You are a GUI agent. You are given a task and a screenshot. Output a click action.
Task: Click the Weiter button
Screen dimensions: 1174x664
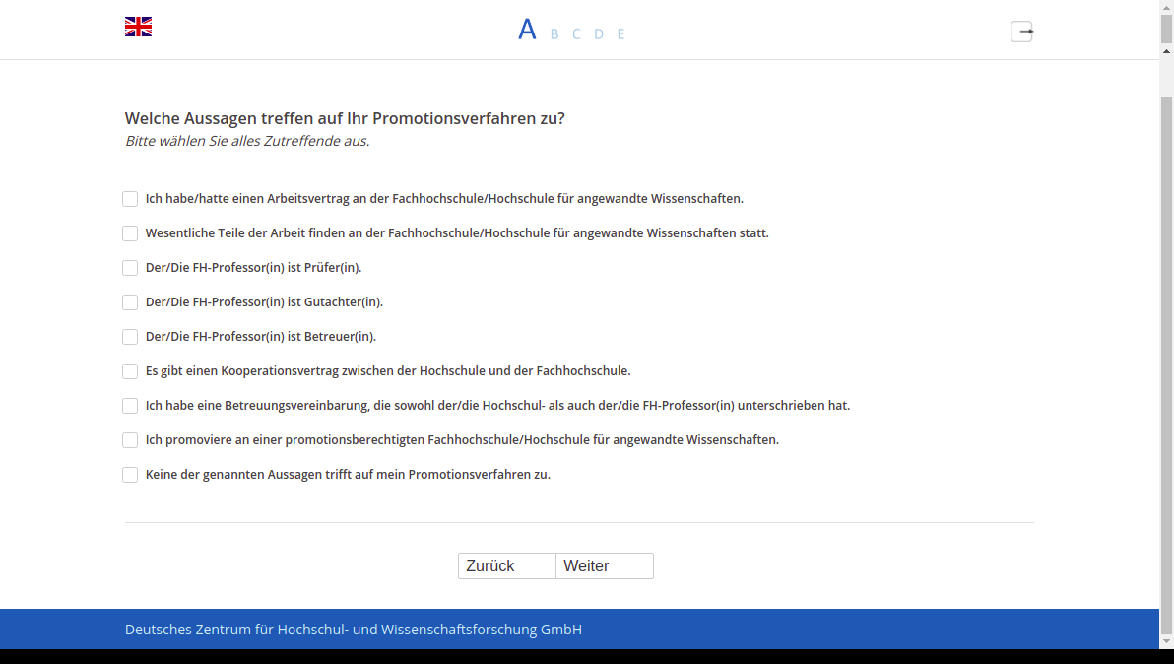click(x=605, y=565)
